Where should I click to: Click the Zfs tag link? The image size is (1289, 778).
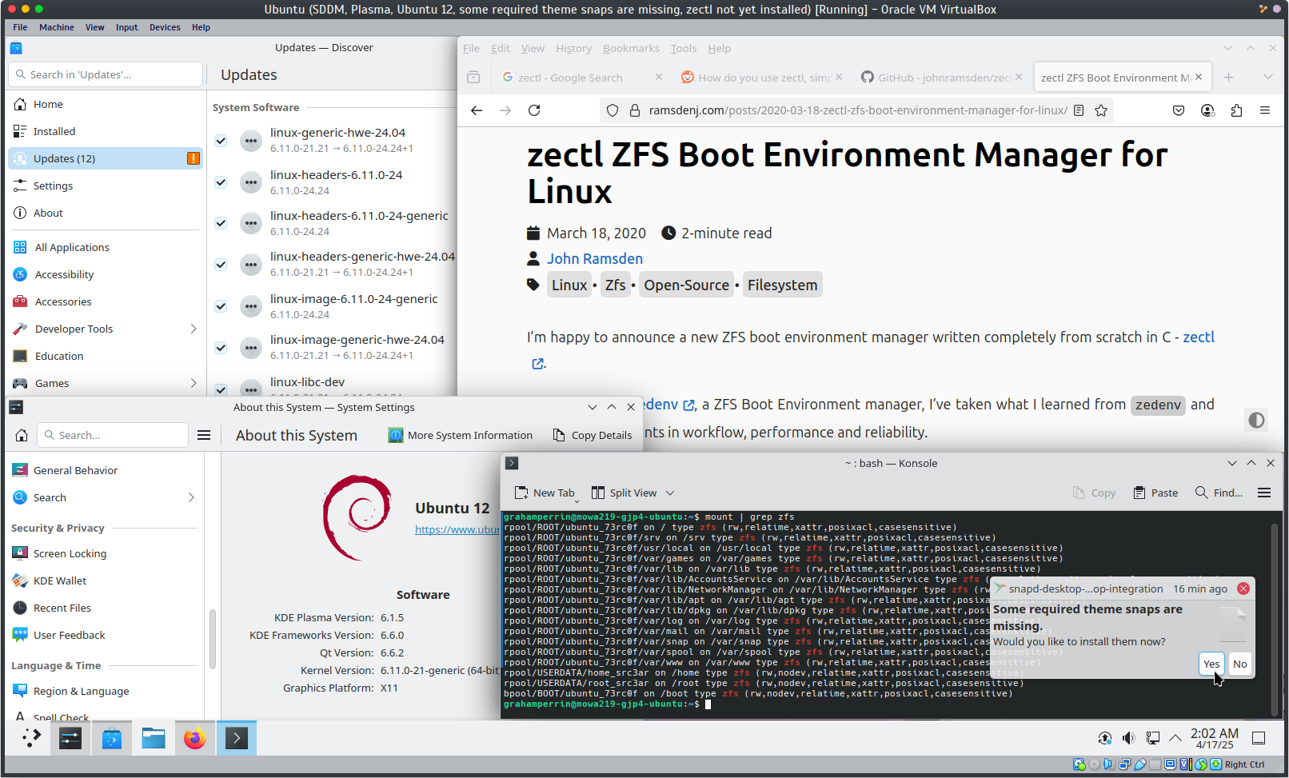coord(615,285)
